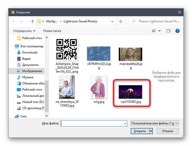Select top Рабочий стол folder in sidebar
Screen dimensions: 192x146
click(29, 38)
